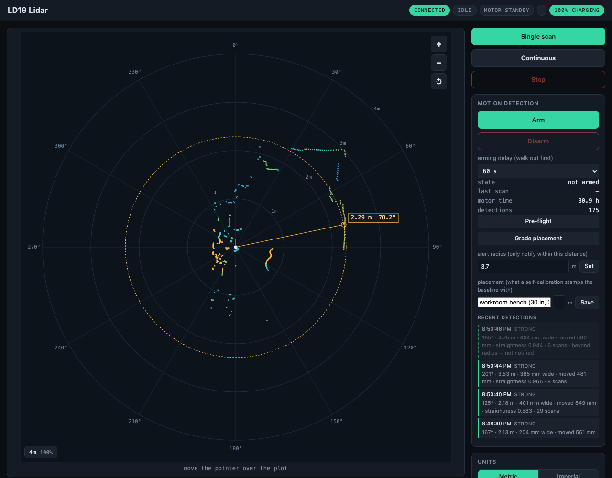Click the MOTOR STANDBY status pill

506,11
